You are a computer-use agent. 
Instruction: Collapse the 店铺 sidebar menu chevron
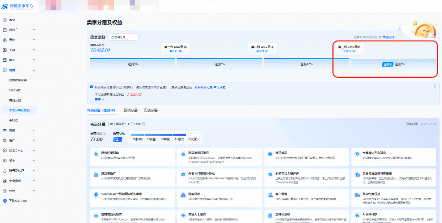34,70
